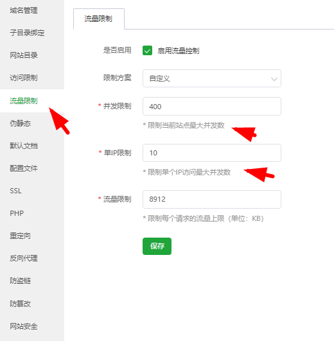This screenshot has height=341, width=334.
Task: Click the 单IP限制 field label
Action: 118,153
